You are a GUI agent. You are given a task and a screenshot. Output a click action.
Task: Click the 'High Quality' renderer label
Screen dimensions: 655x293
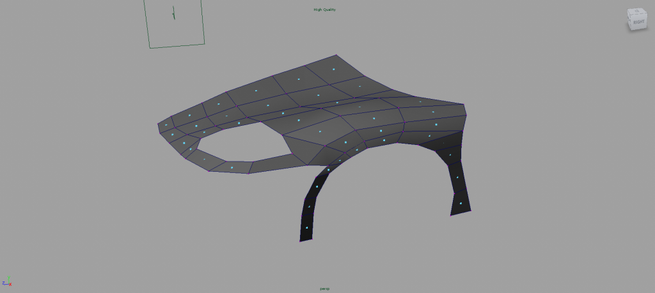click(324, 10)
